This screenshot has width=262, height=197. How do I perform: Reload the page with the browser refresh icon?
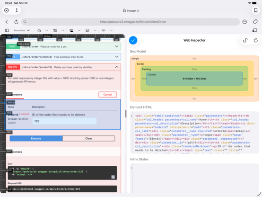[16, 22]
